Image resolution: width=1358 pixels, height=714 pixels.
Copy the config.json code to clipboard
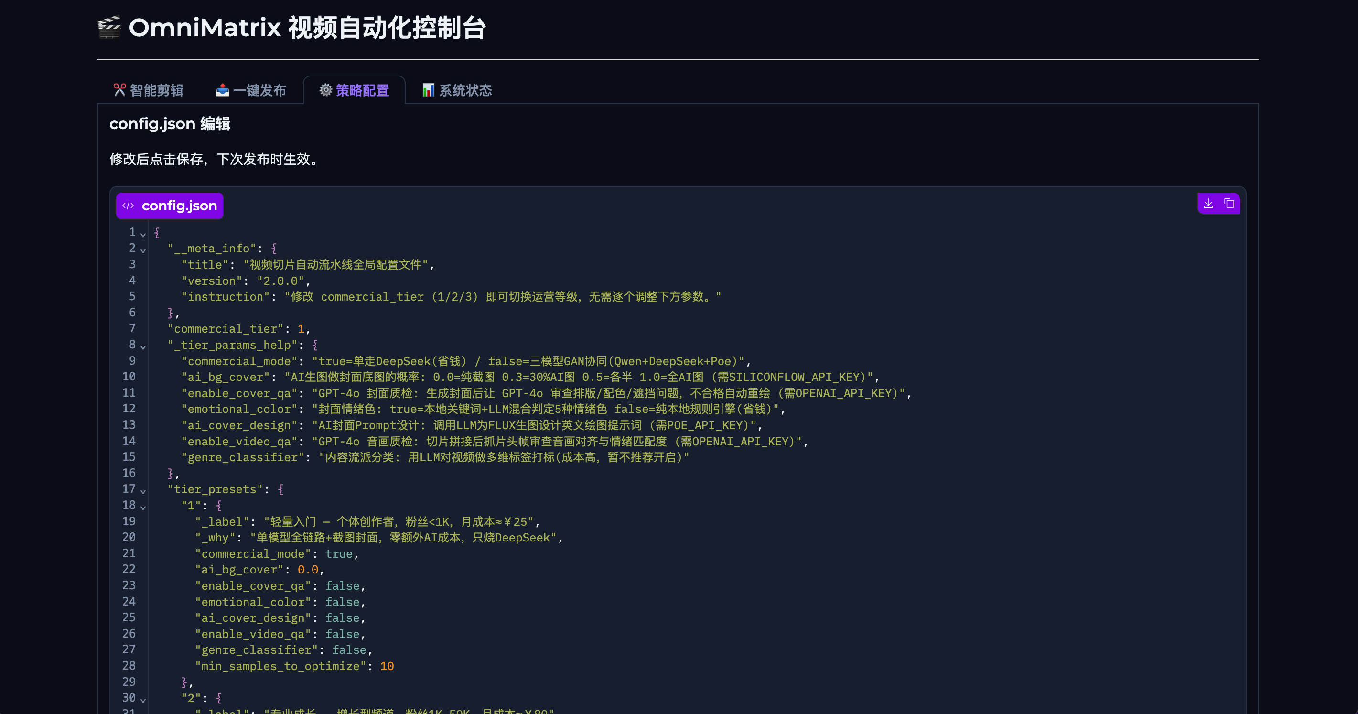(1229, 203)
